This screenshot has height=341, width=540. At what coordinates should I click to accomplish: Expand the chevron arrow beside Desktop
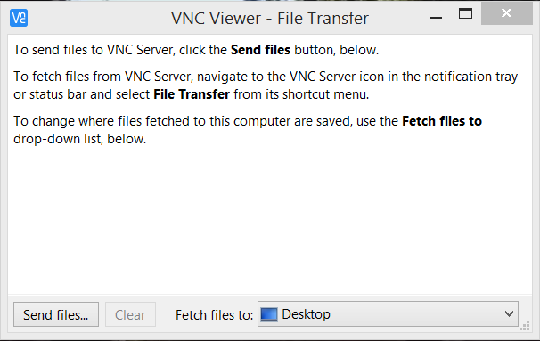pyautogui.click(x=509, y=313)
